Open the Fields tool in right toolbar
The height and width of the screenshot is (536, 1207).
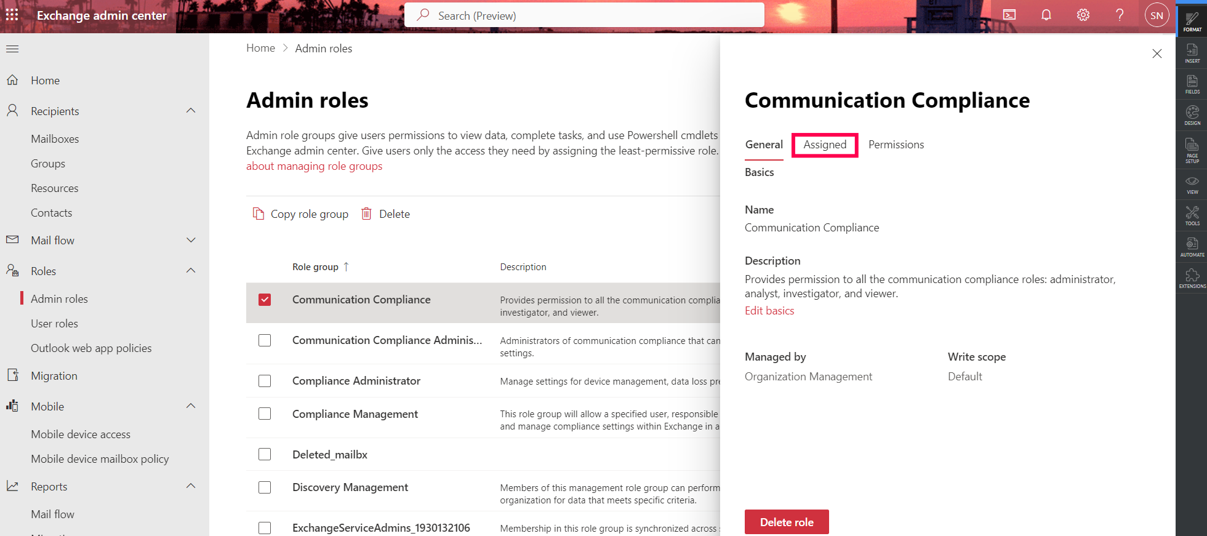pos(1192,84)
